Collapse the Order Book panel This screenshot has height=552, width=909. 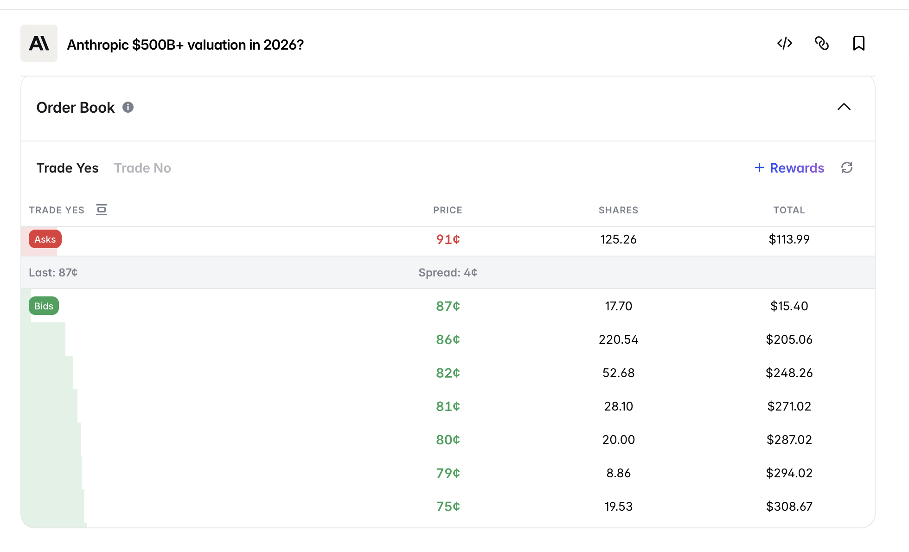844,107
